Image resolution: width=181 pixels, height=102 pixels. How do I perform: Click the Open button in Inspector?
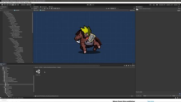click(179, 10)
